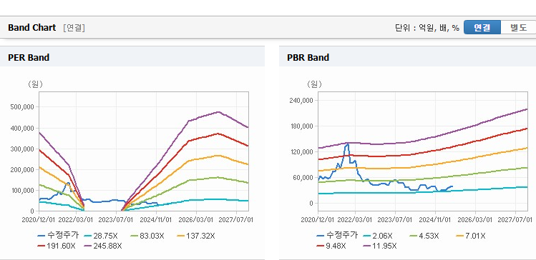Toggle 수정주가 legend in PBR Band chart
Image resolution: width=536 pixels, height=260 pixels.
337,235
